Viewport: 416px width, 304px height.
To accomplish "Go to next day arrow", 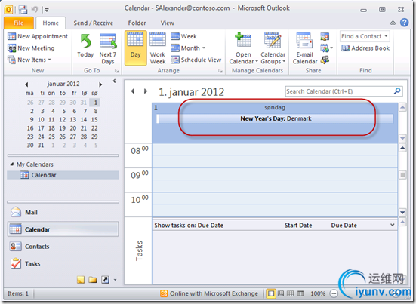I will click(146, 91).
